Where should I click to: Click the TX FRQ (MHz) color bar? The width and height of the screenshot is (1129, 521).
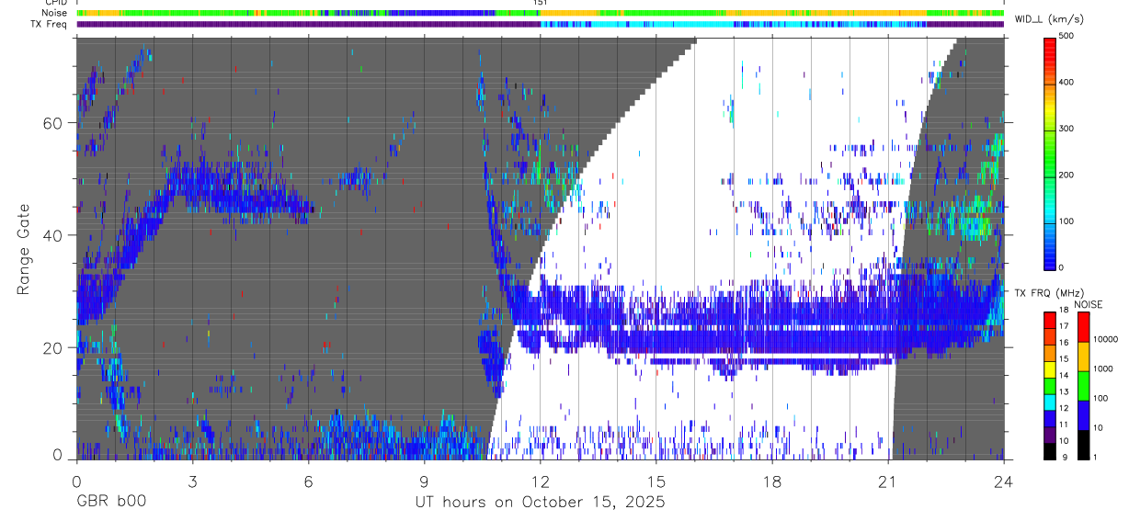(1050, 385)
